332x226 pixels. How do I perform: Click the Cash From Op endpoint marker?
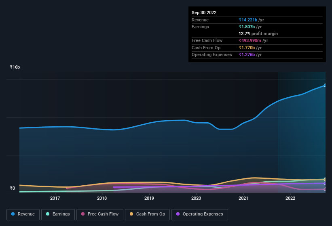[x=325, y=179]
